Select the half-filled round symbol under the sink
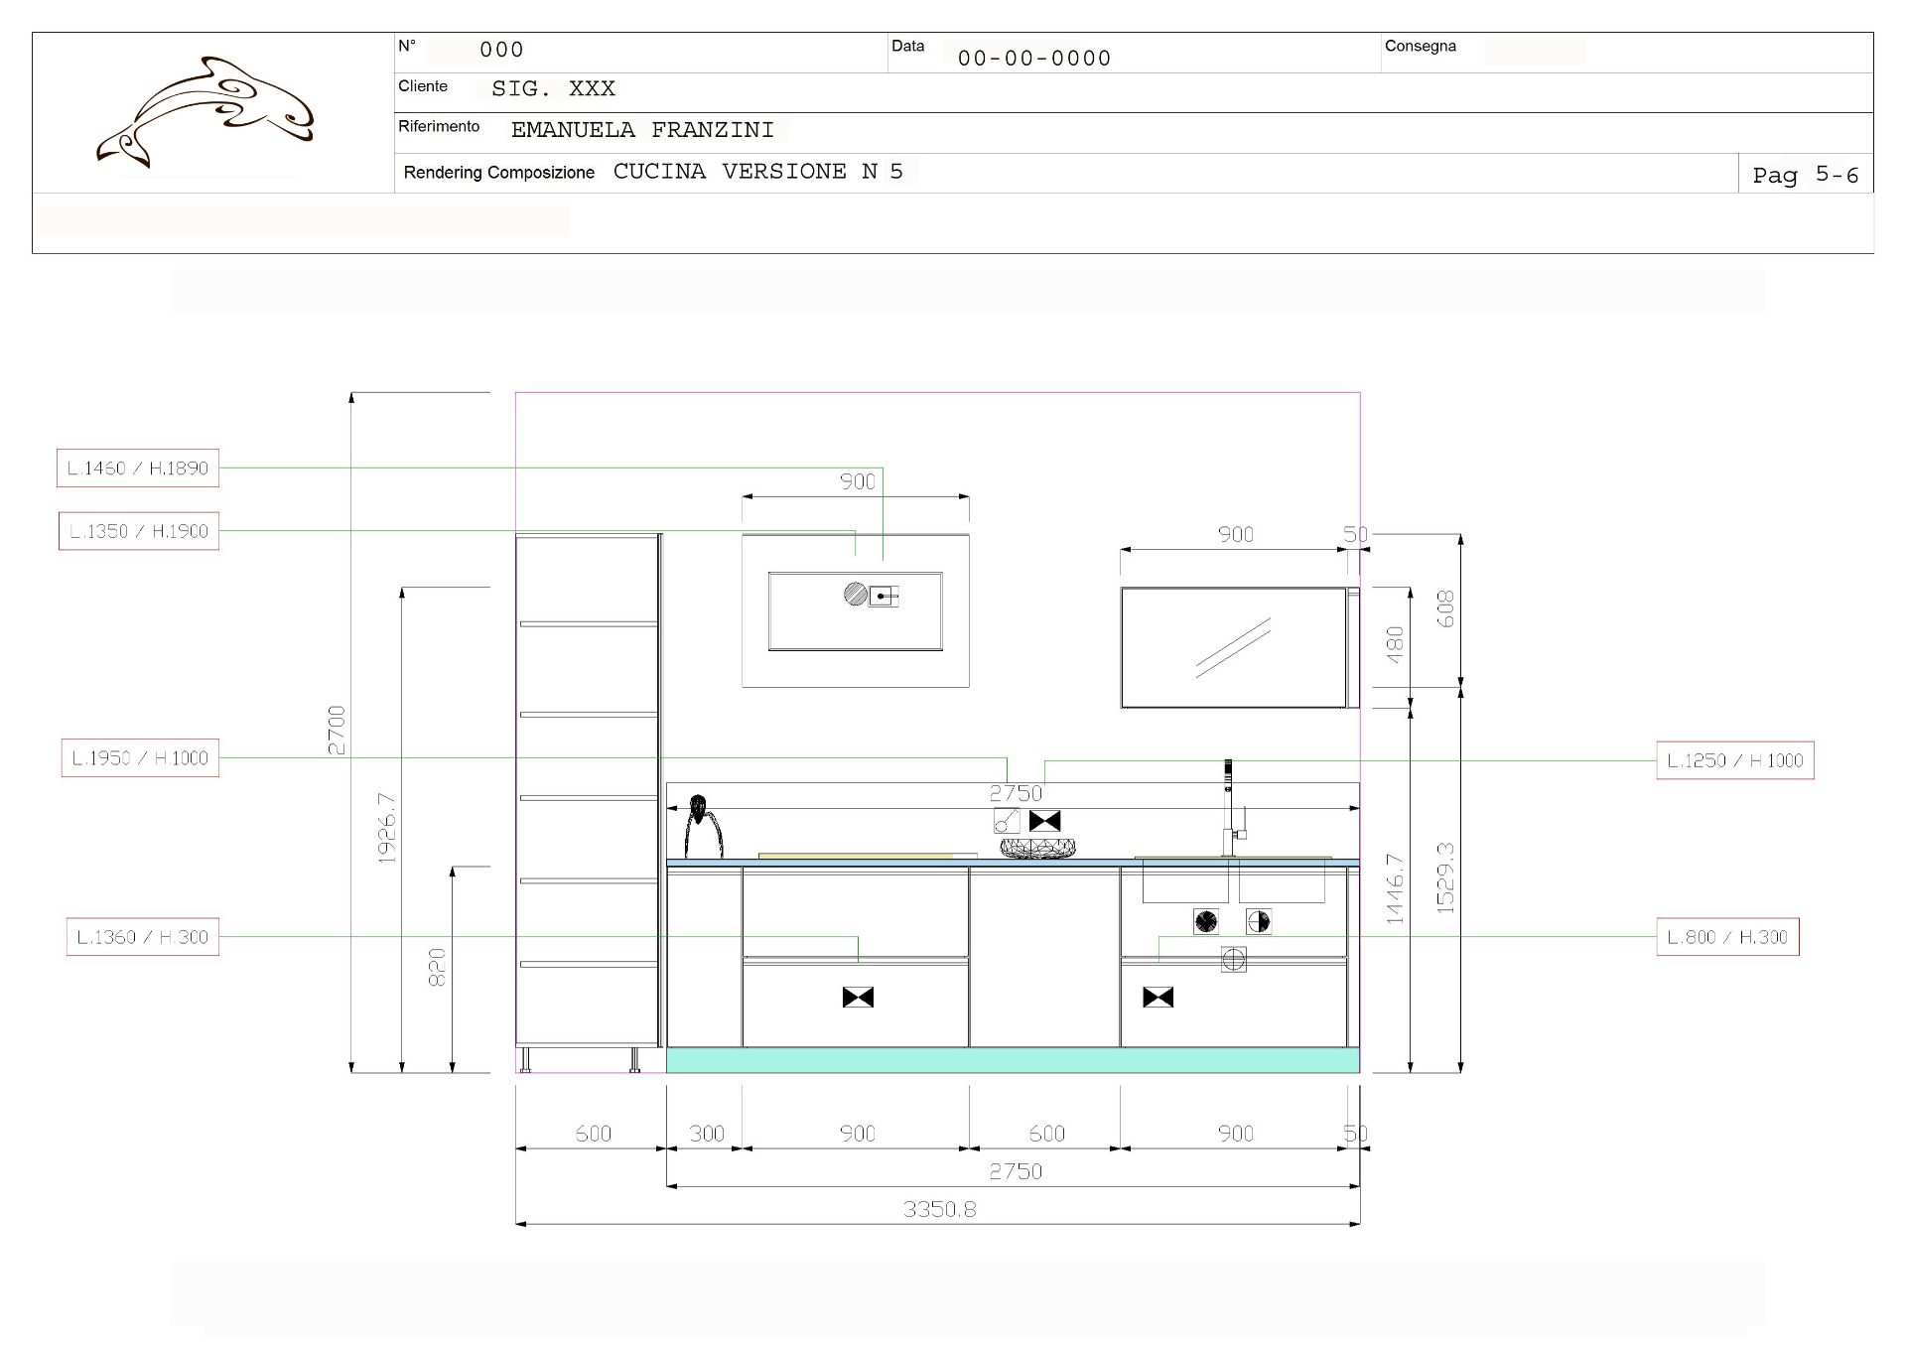 1259,922
